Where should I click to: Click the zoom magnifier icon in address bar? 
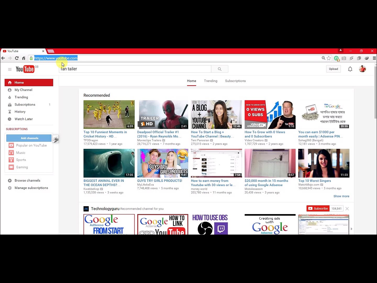[323, 58]
